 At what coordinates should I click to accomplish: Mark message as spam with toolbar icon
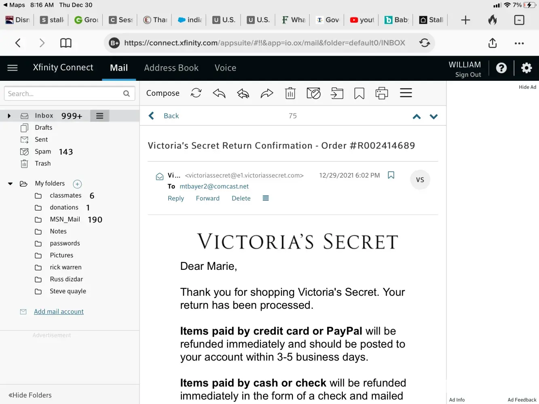click(313, 93)
